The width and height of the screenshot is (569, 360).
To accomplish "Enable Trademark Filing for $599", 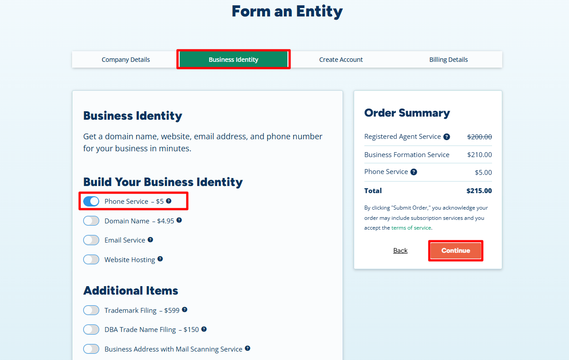I will pos(91,310).
